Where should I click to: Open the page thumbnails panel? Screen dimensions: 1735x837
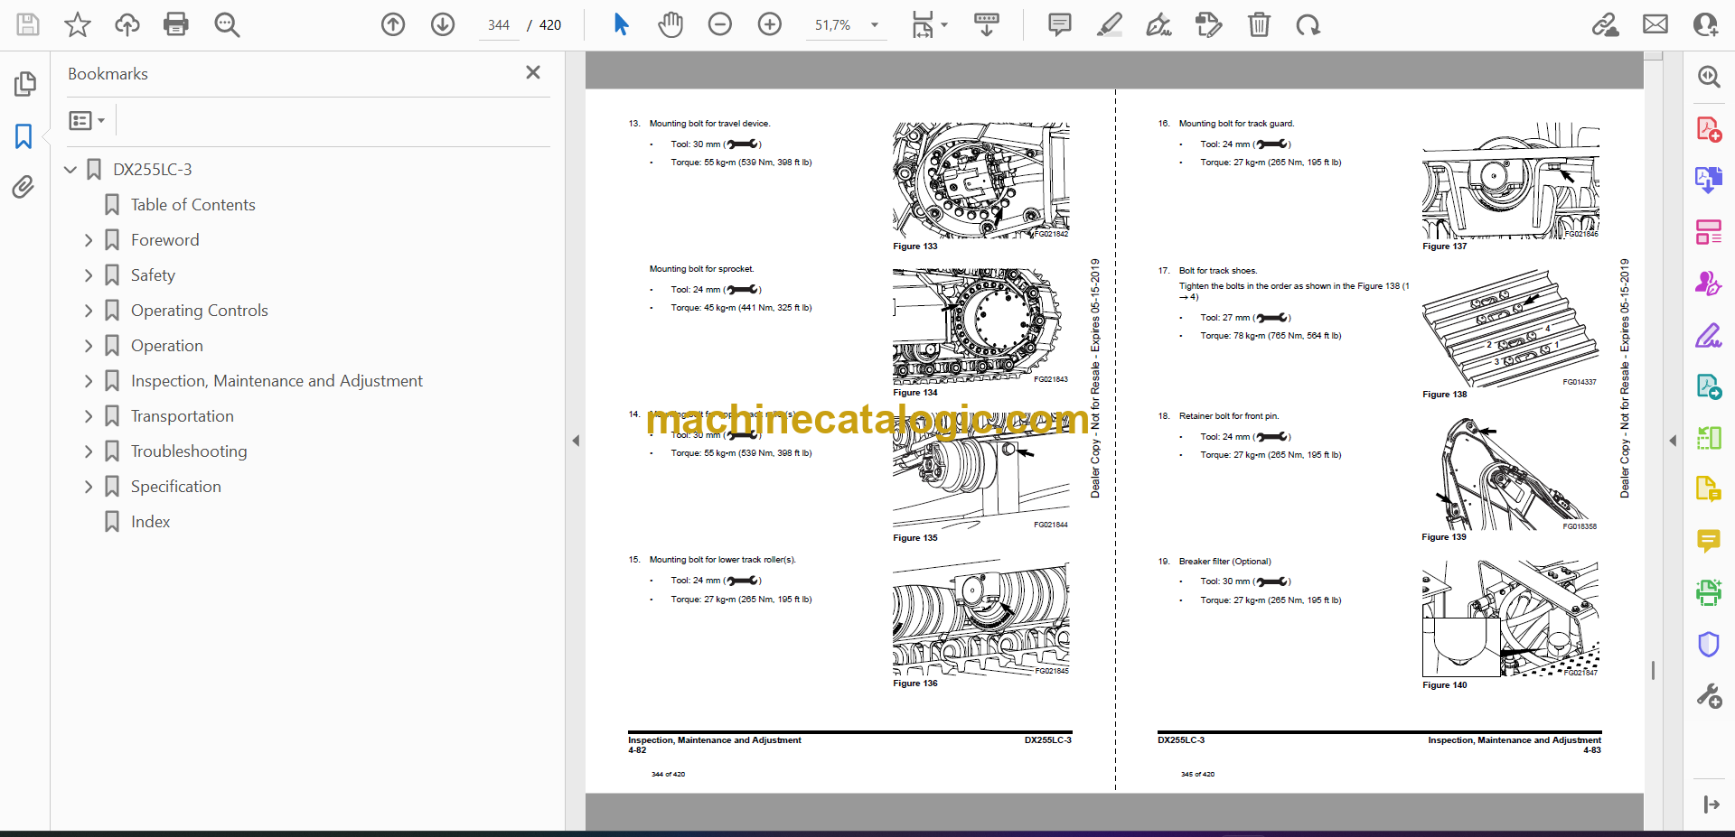tap(24, 84)
